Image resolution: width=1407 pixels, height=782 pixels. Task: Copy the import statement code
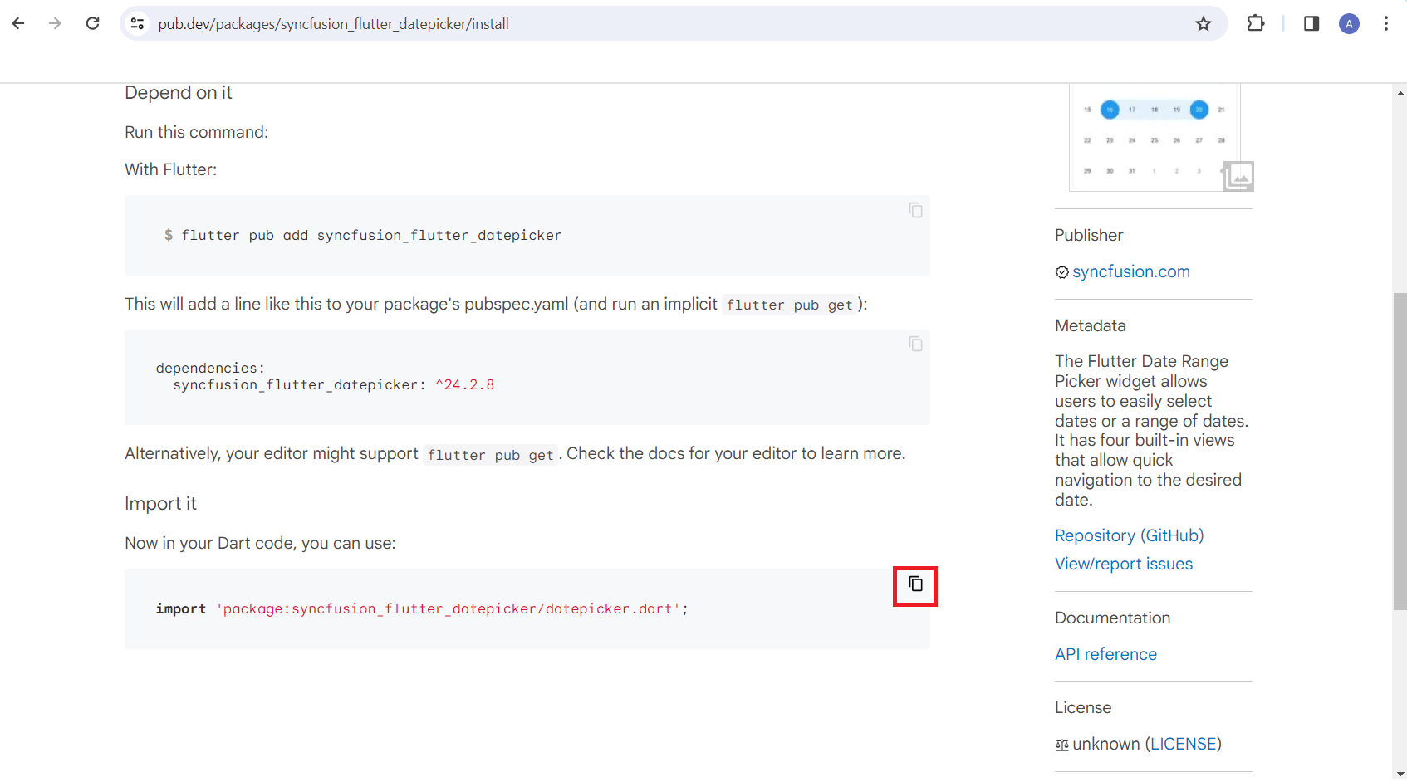coord(915,584)
